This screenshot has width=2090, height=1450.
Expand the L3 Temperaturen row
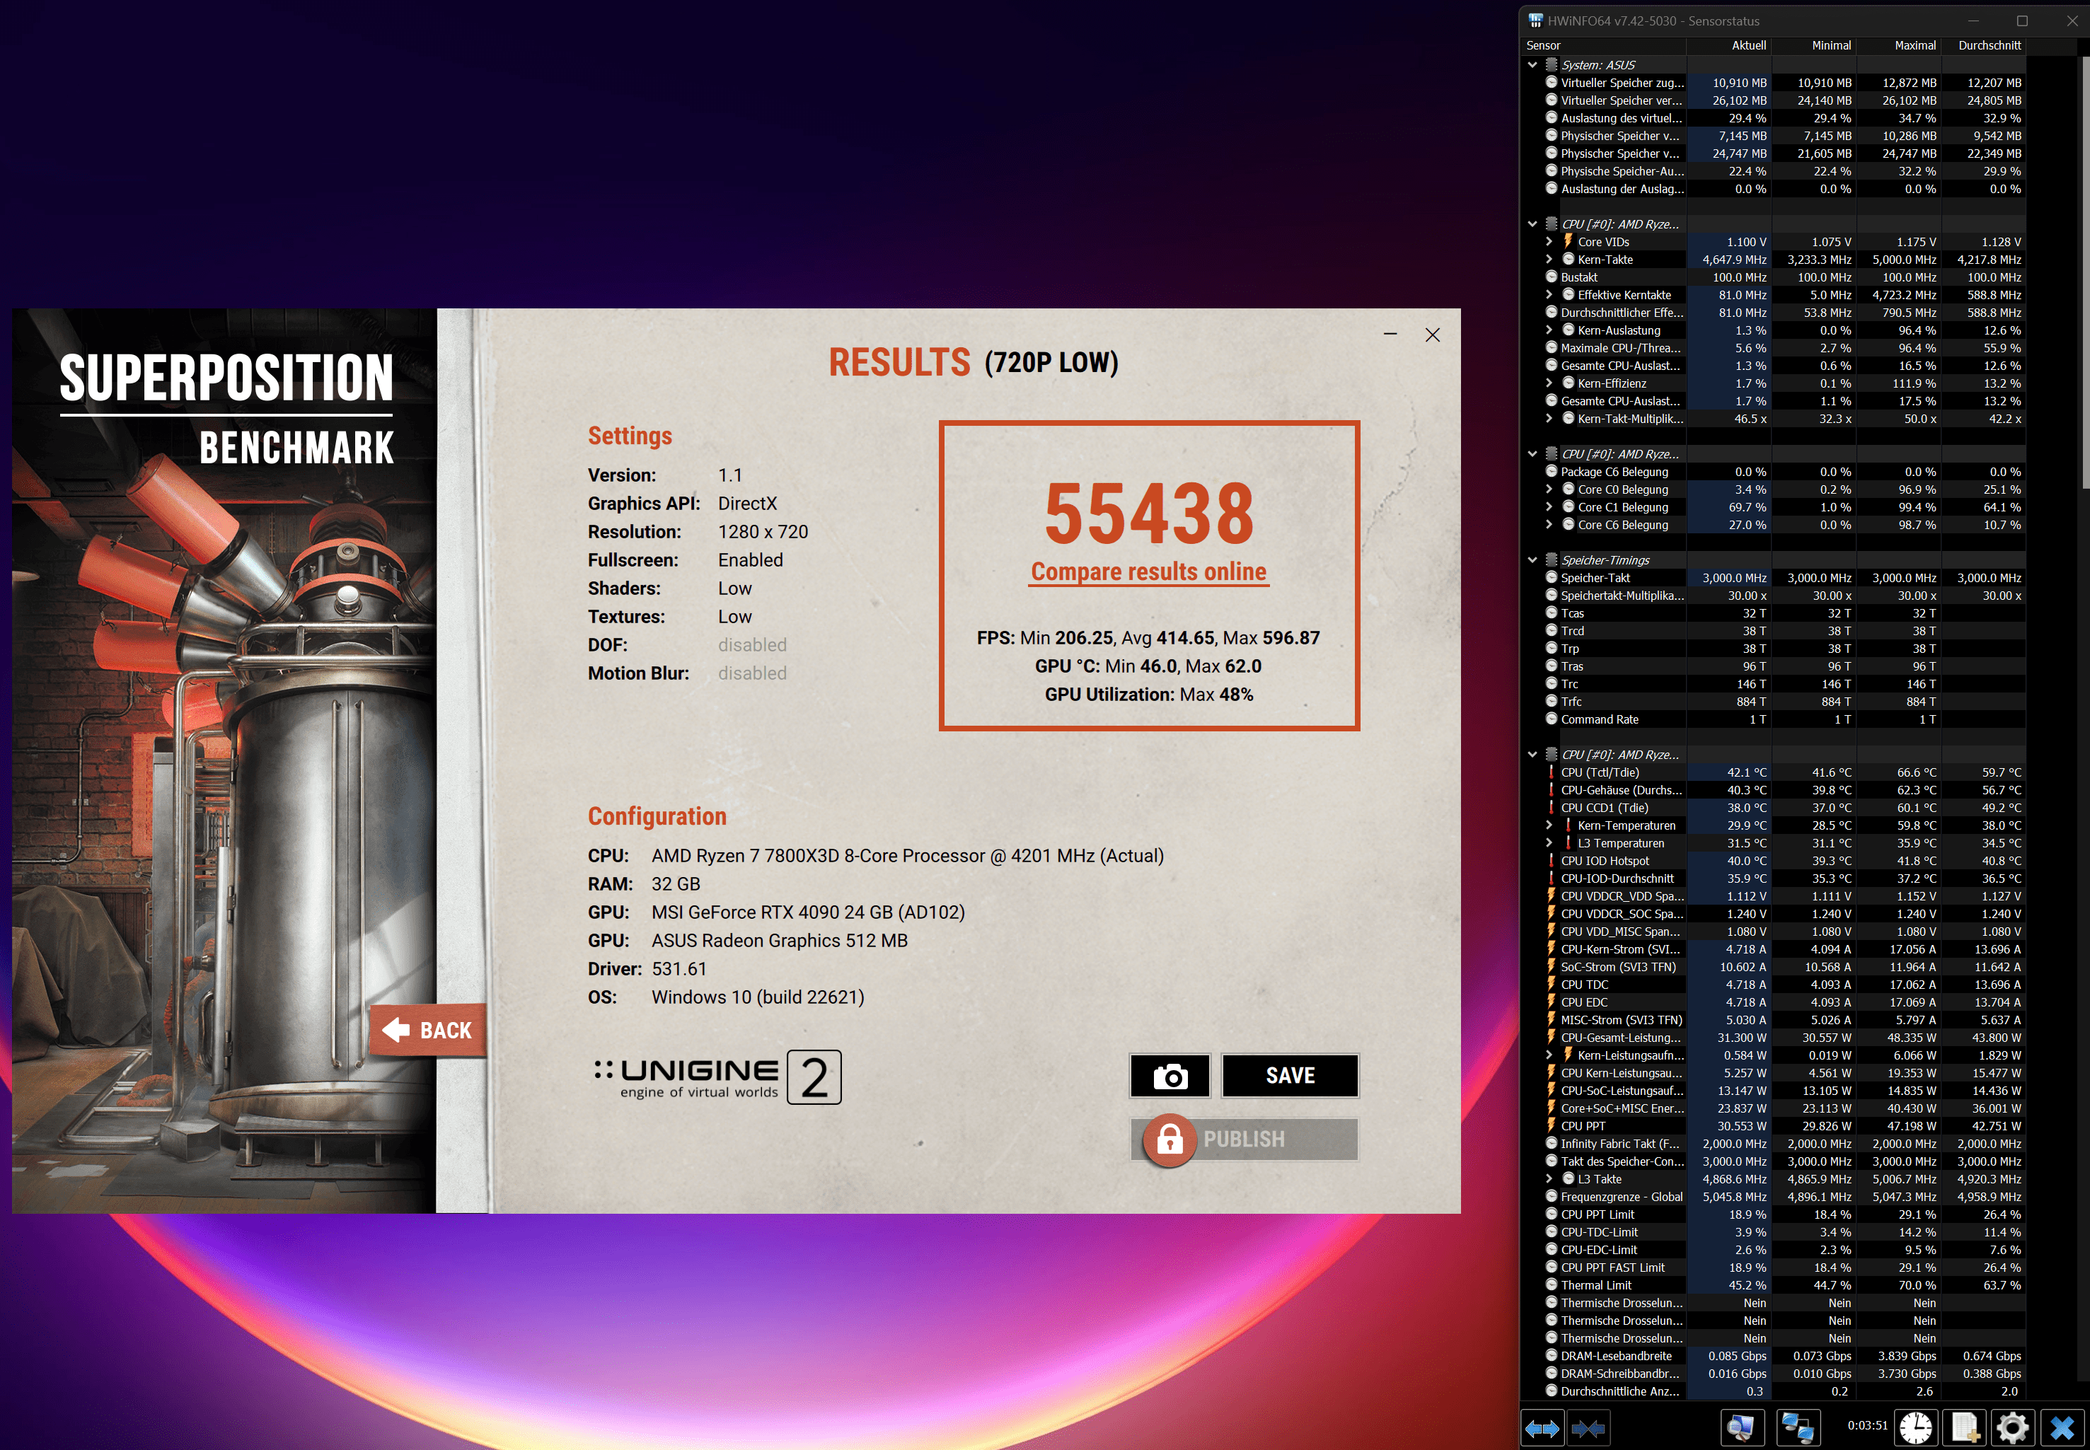click(x=1549, y=843)
